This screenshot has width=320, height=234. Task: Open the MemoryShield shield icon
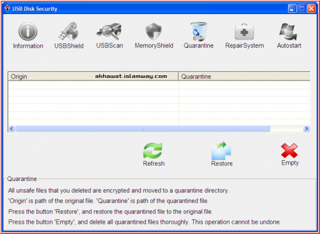154,31
